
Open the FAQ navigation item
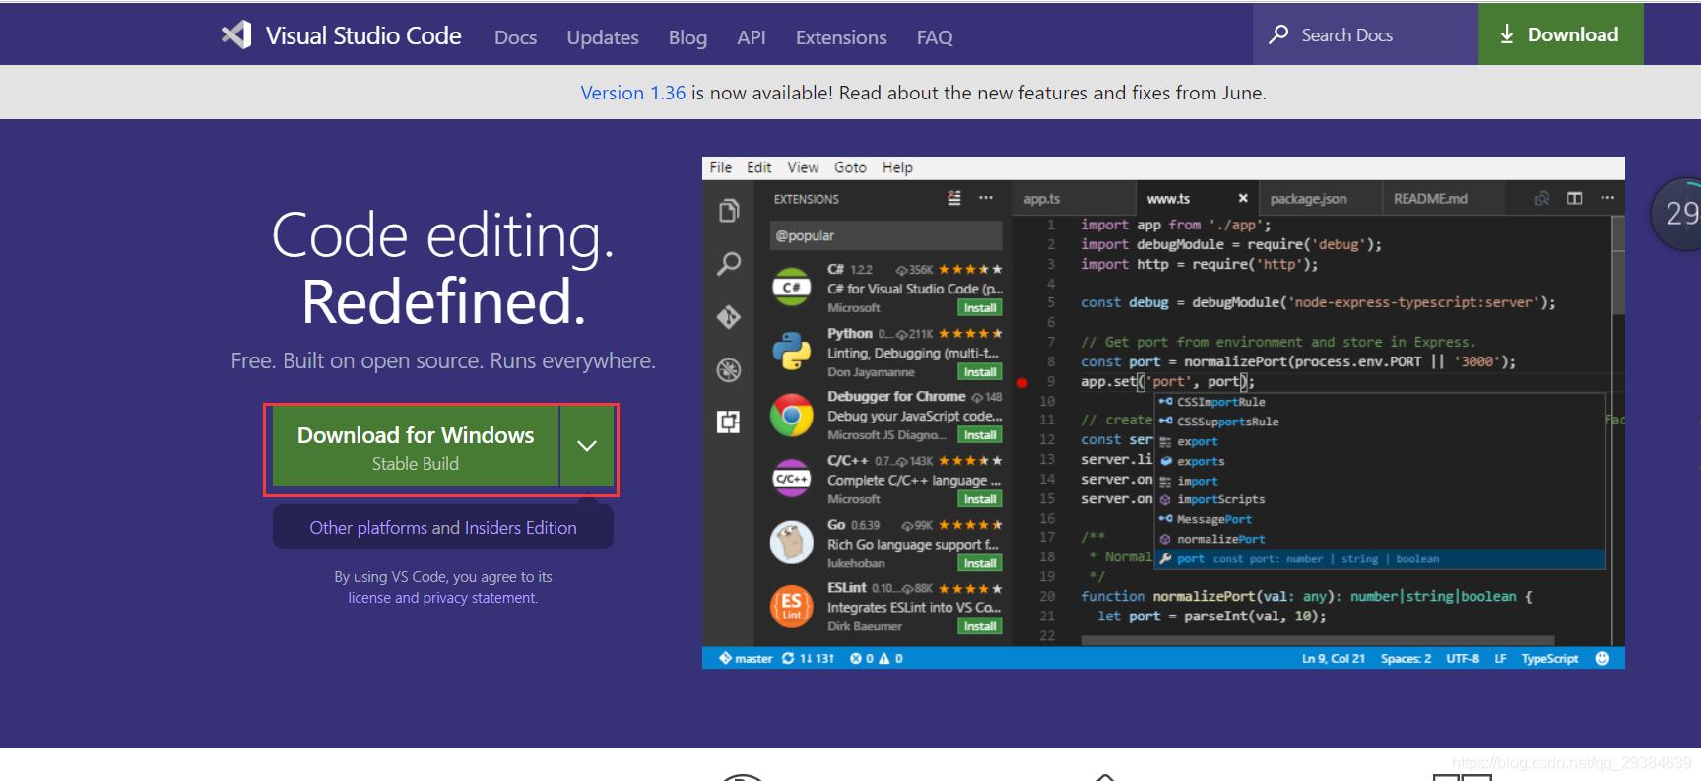934,37
